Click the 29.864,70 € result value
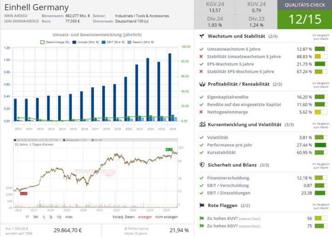 [68, 230]
